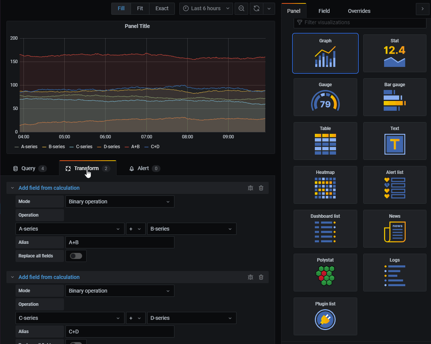Image resolution: width=431 pixels, height=344 pixels.
Task: Select the Fit view mode button
Action: (140, 9)
